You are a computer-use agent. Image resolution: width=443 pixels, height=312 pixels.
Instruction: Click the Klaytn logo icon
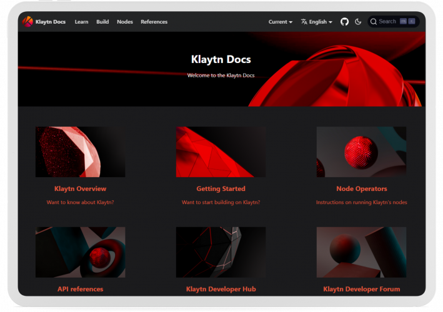[27, 22]
